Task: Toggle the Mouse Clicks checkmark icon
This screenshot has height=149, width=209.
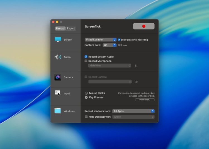Action: (x=86, y=93)
